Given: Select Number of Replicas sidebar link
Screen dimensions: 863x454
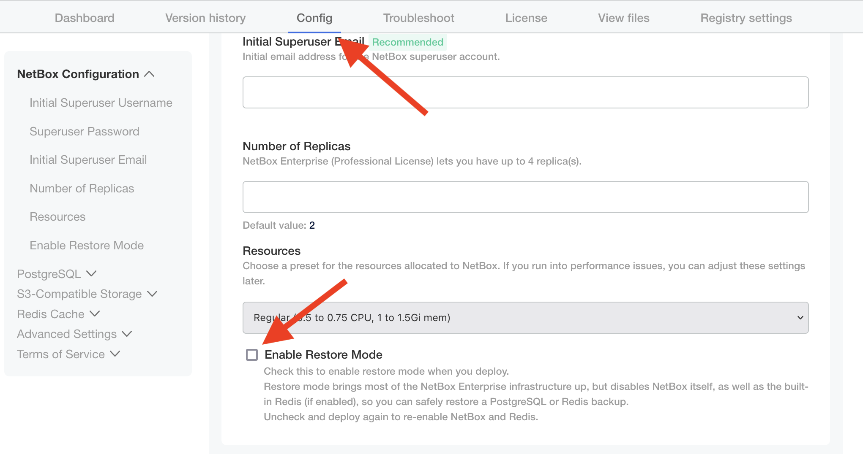Looking at the screenshot, I should pos(82,189).
